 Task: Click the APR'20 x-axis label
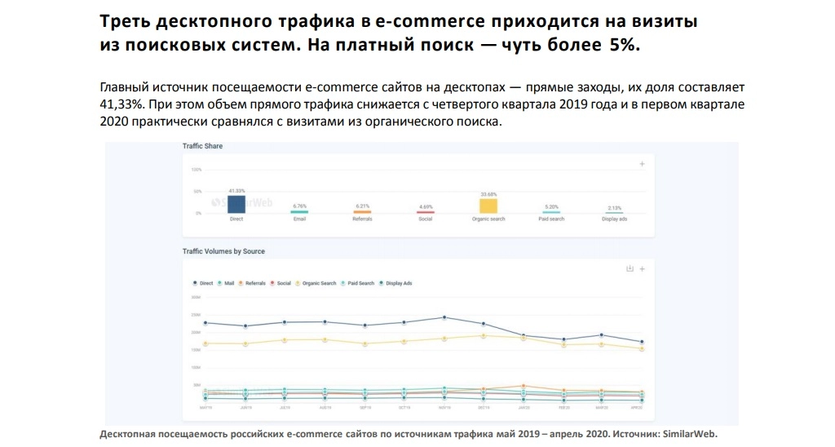tap(637, 408)
